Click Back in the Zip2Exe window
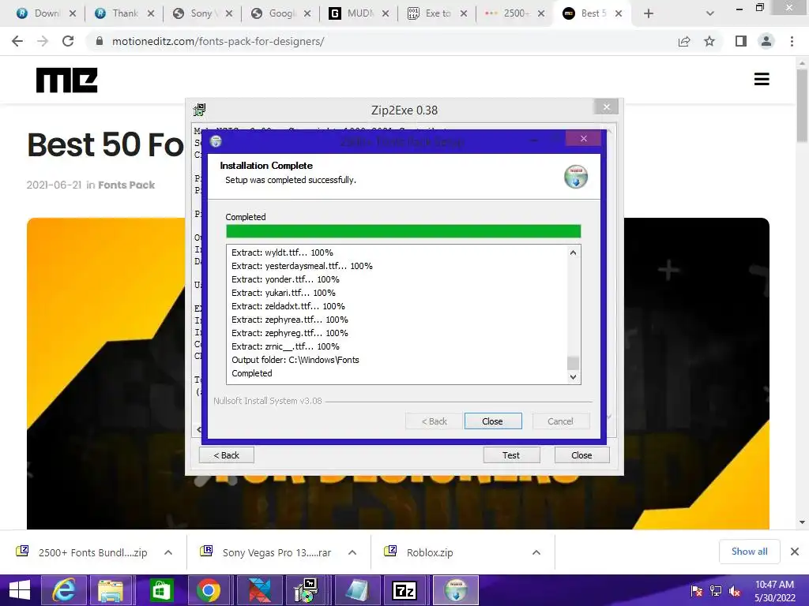Screen dimensions: 809x606 [x=227, y=455]
